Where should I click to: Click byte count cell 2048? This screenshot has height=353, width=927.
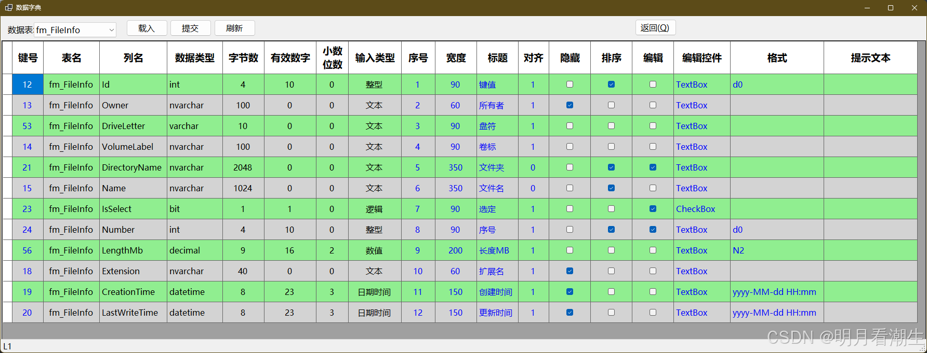coord(243,167)
